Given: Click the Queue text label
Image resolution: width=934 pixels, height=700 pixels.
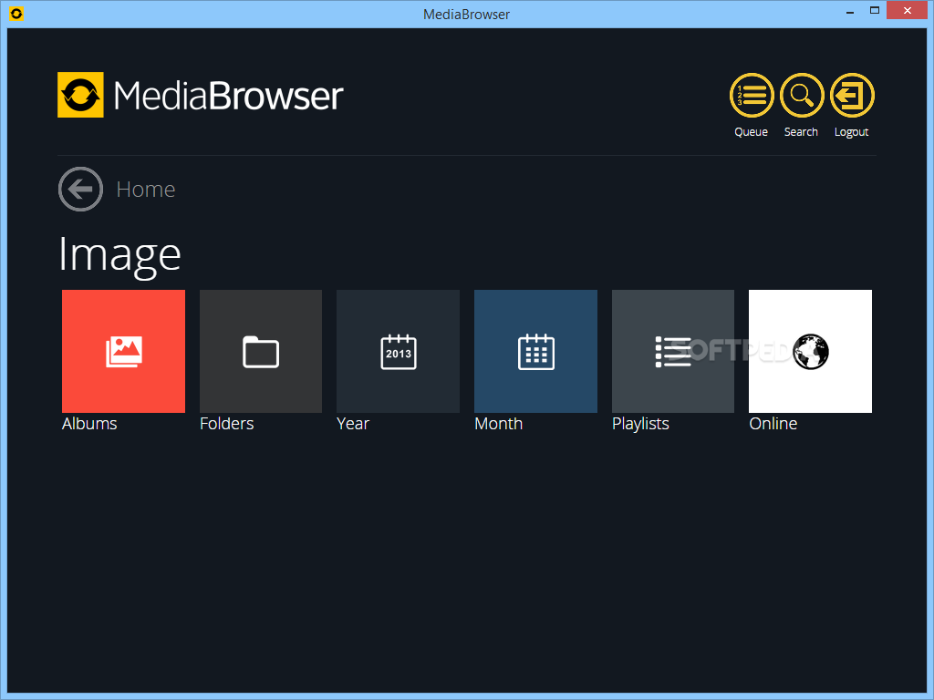Looking at the screenshot, I should click(x=752, y=132).
